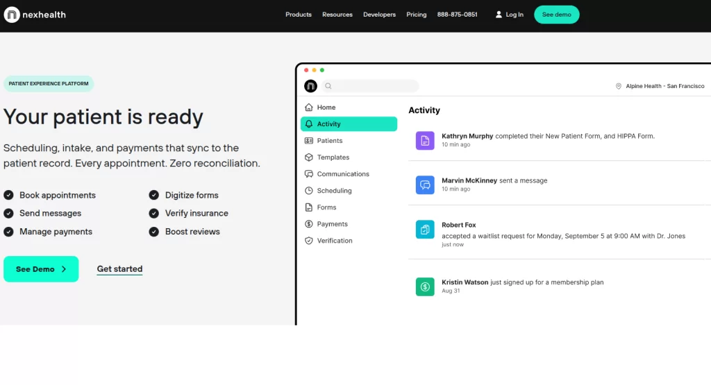Click the blue message icon for Marvin McKinney

pyautogui.click(x=425, y=185)
